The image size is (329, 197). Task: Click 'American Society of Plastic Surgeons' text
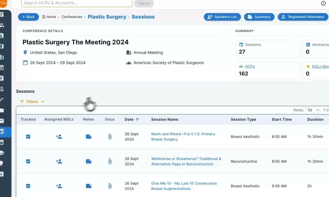pyautogui.click(x=169, y=63)
